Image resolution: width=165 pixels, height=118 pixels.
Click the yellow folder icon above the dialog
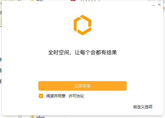32,1
